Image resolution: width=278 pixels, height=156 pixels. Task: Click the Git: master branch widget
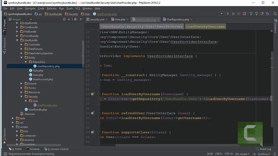[x=242, y=154]
